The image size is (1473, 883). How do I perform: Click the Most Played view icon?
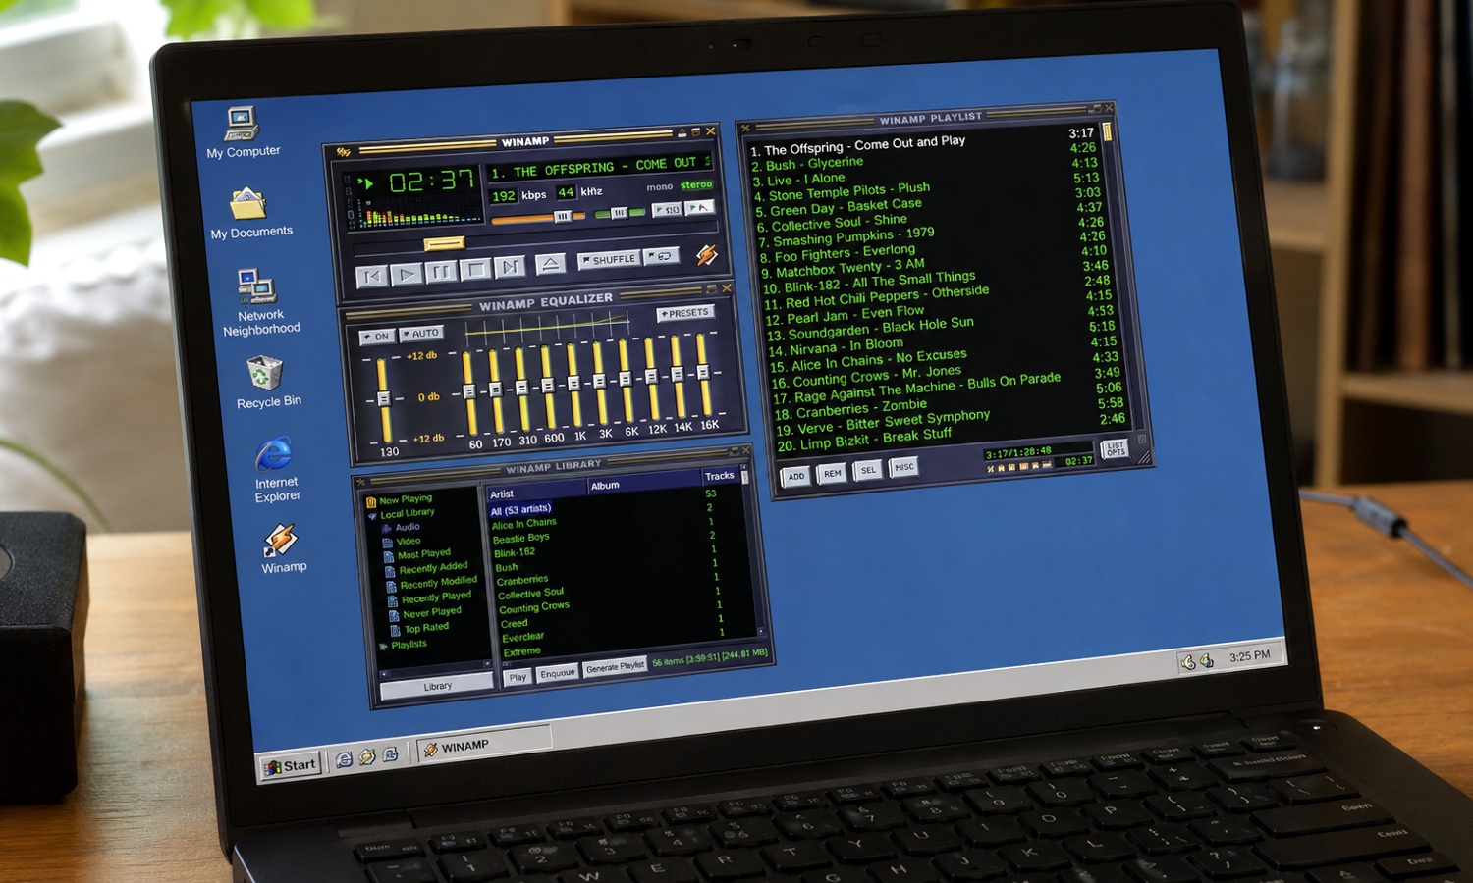click(389, 556)
